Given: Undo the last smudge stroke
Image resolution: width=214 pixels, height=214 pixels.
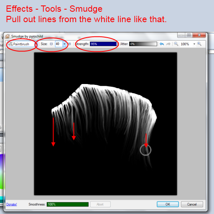Looking at the screenshot, I should (162, 44).
